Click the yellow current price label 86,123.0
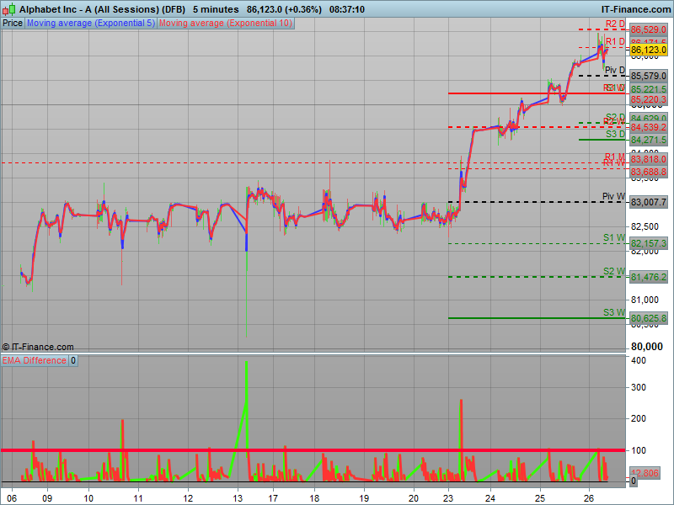The height and width of the screenshot is (505, 674). click(649, 50)
